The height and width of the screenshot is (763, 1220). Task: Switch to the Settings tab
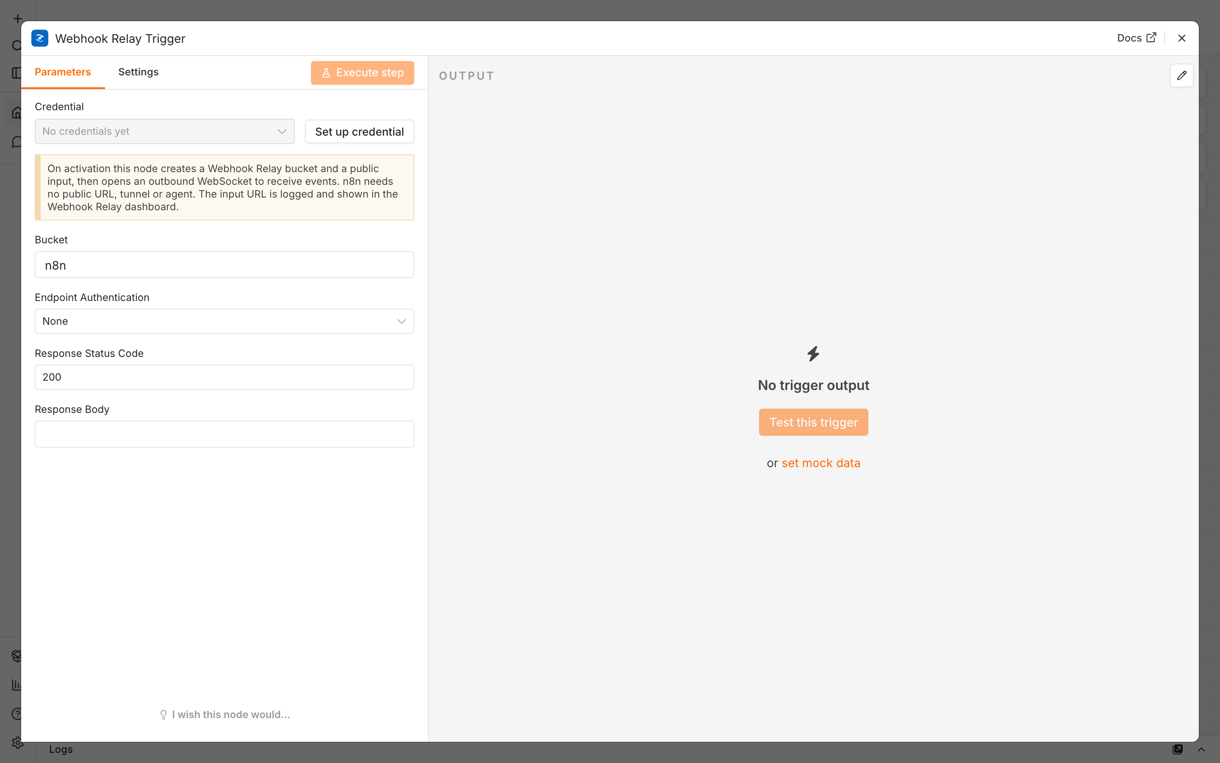138,72
